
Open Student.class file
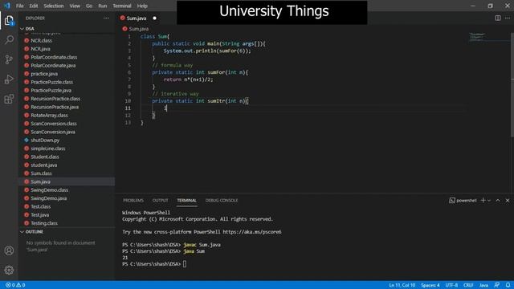click(45, 157)
